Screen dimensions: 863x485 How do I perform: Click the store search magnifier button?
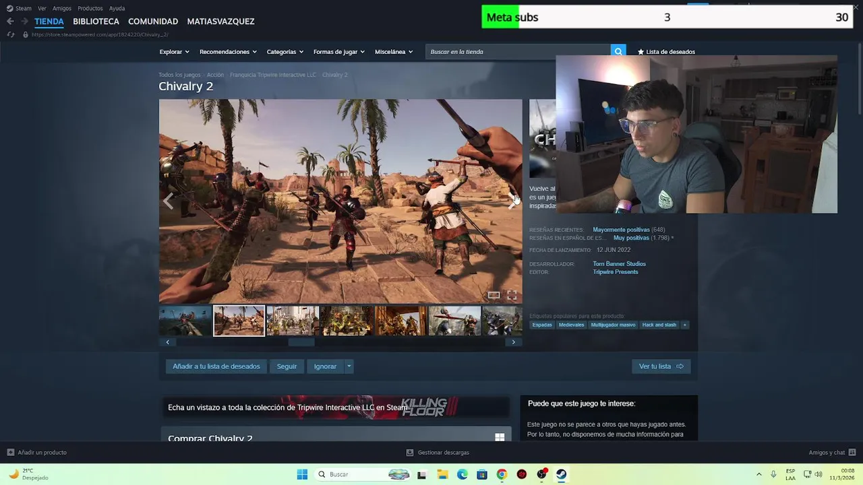pos(618,52)
